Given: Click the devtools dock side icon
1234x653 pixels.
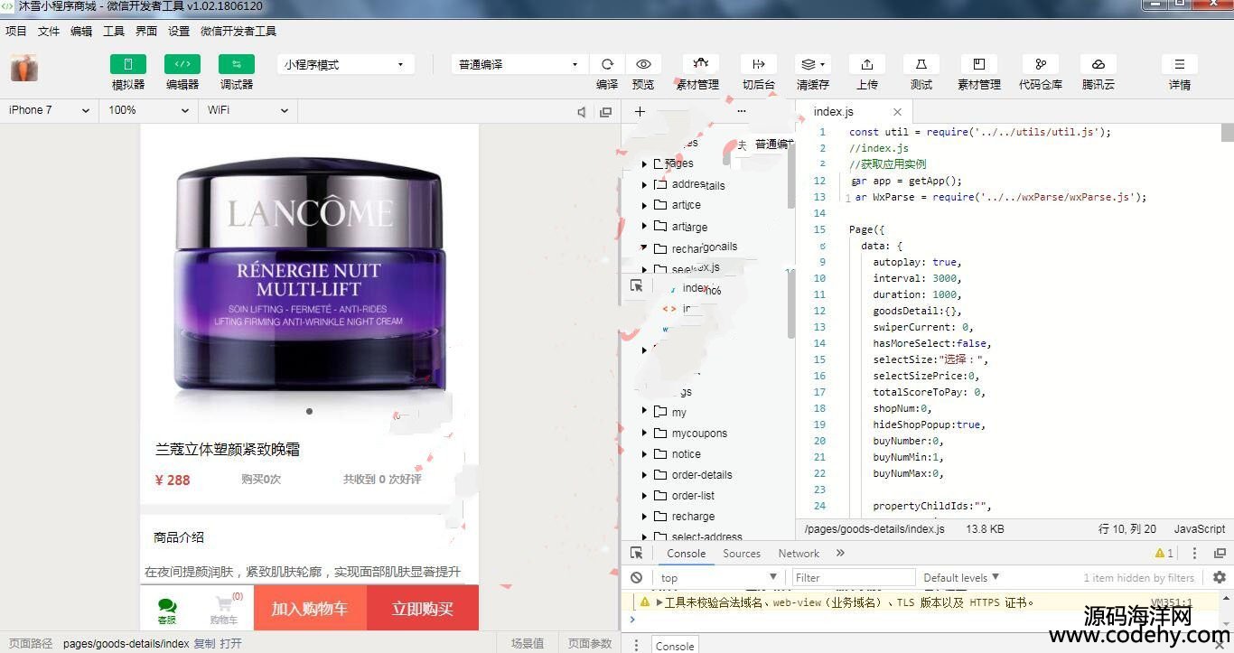Looking at the screenshot, I should [1220, 554].
